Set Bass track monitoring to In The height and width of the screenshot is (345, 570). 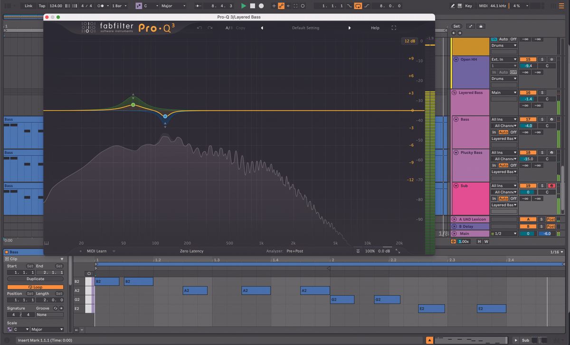(x=494, y=132)
